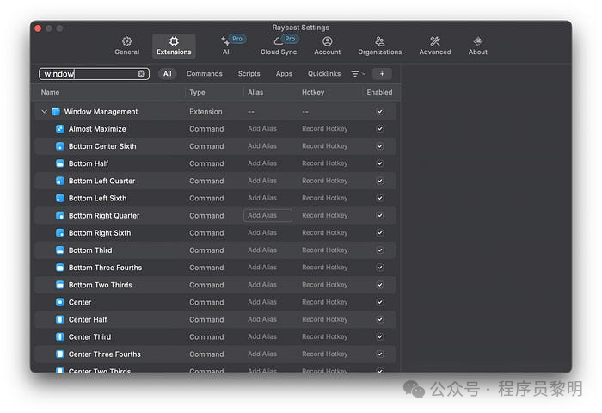Click the Center Half command icon
602x413 pixels.
(x=60, y=319)
